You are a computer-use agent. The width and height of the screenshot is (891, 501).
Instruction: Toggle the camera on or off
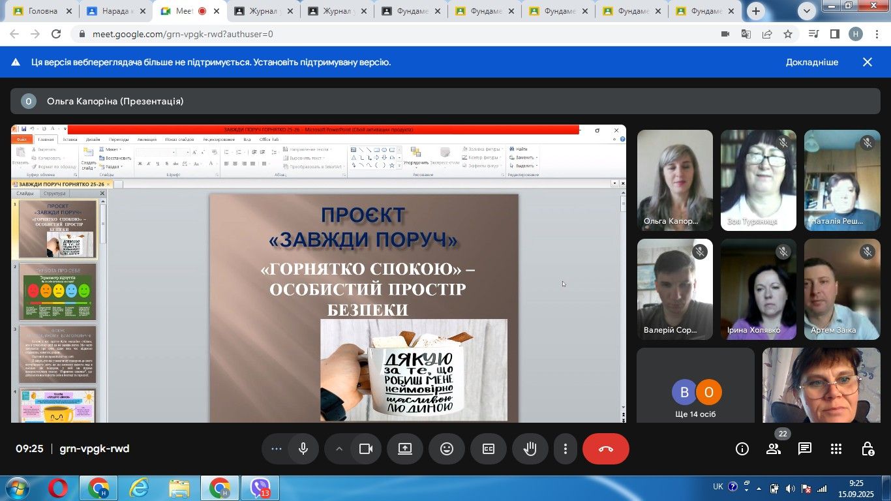(366, 449)
